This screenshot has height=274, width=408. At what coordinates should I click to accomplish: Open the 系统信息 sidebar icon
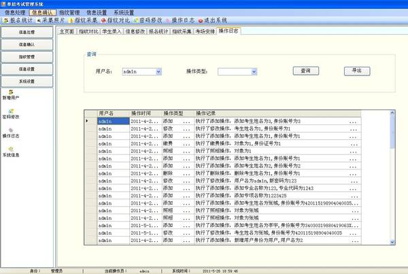coord(11,150)
